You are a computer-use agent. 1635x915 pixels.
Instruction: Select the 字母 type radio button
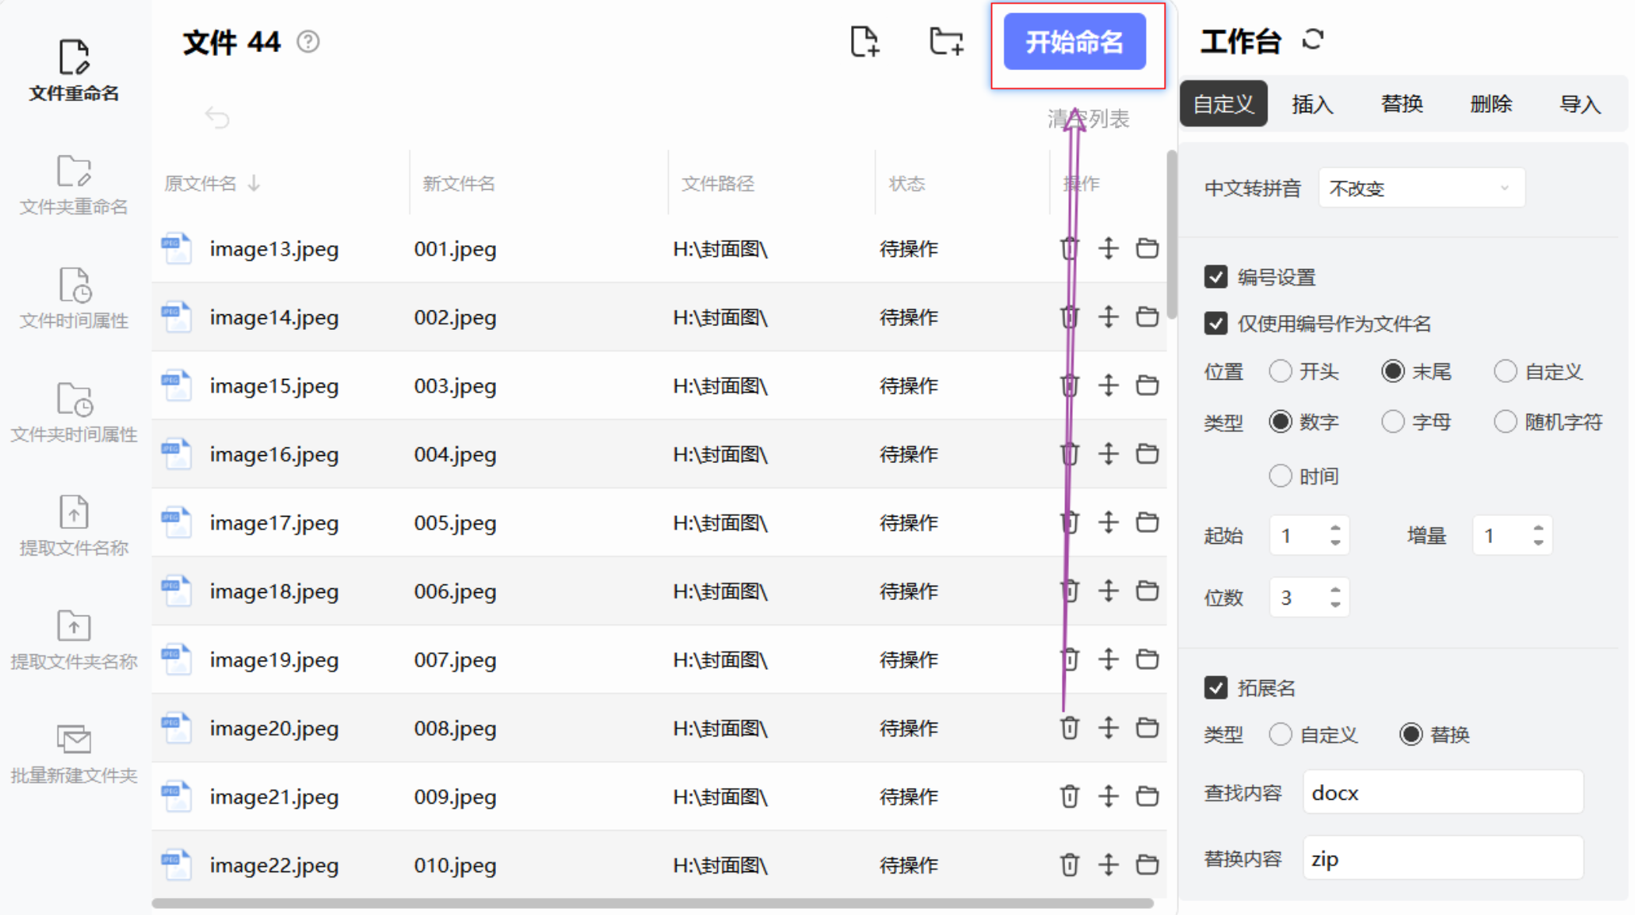click(1393, 422)
